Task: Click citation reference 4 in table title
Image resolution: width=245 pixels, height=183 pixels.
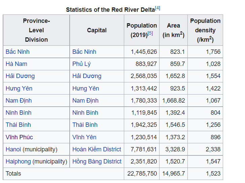Action: click(x=157, y=8)
